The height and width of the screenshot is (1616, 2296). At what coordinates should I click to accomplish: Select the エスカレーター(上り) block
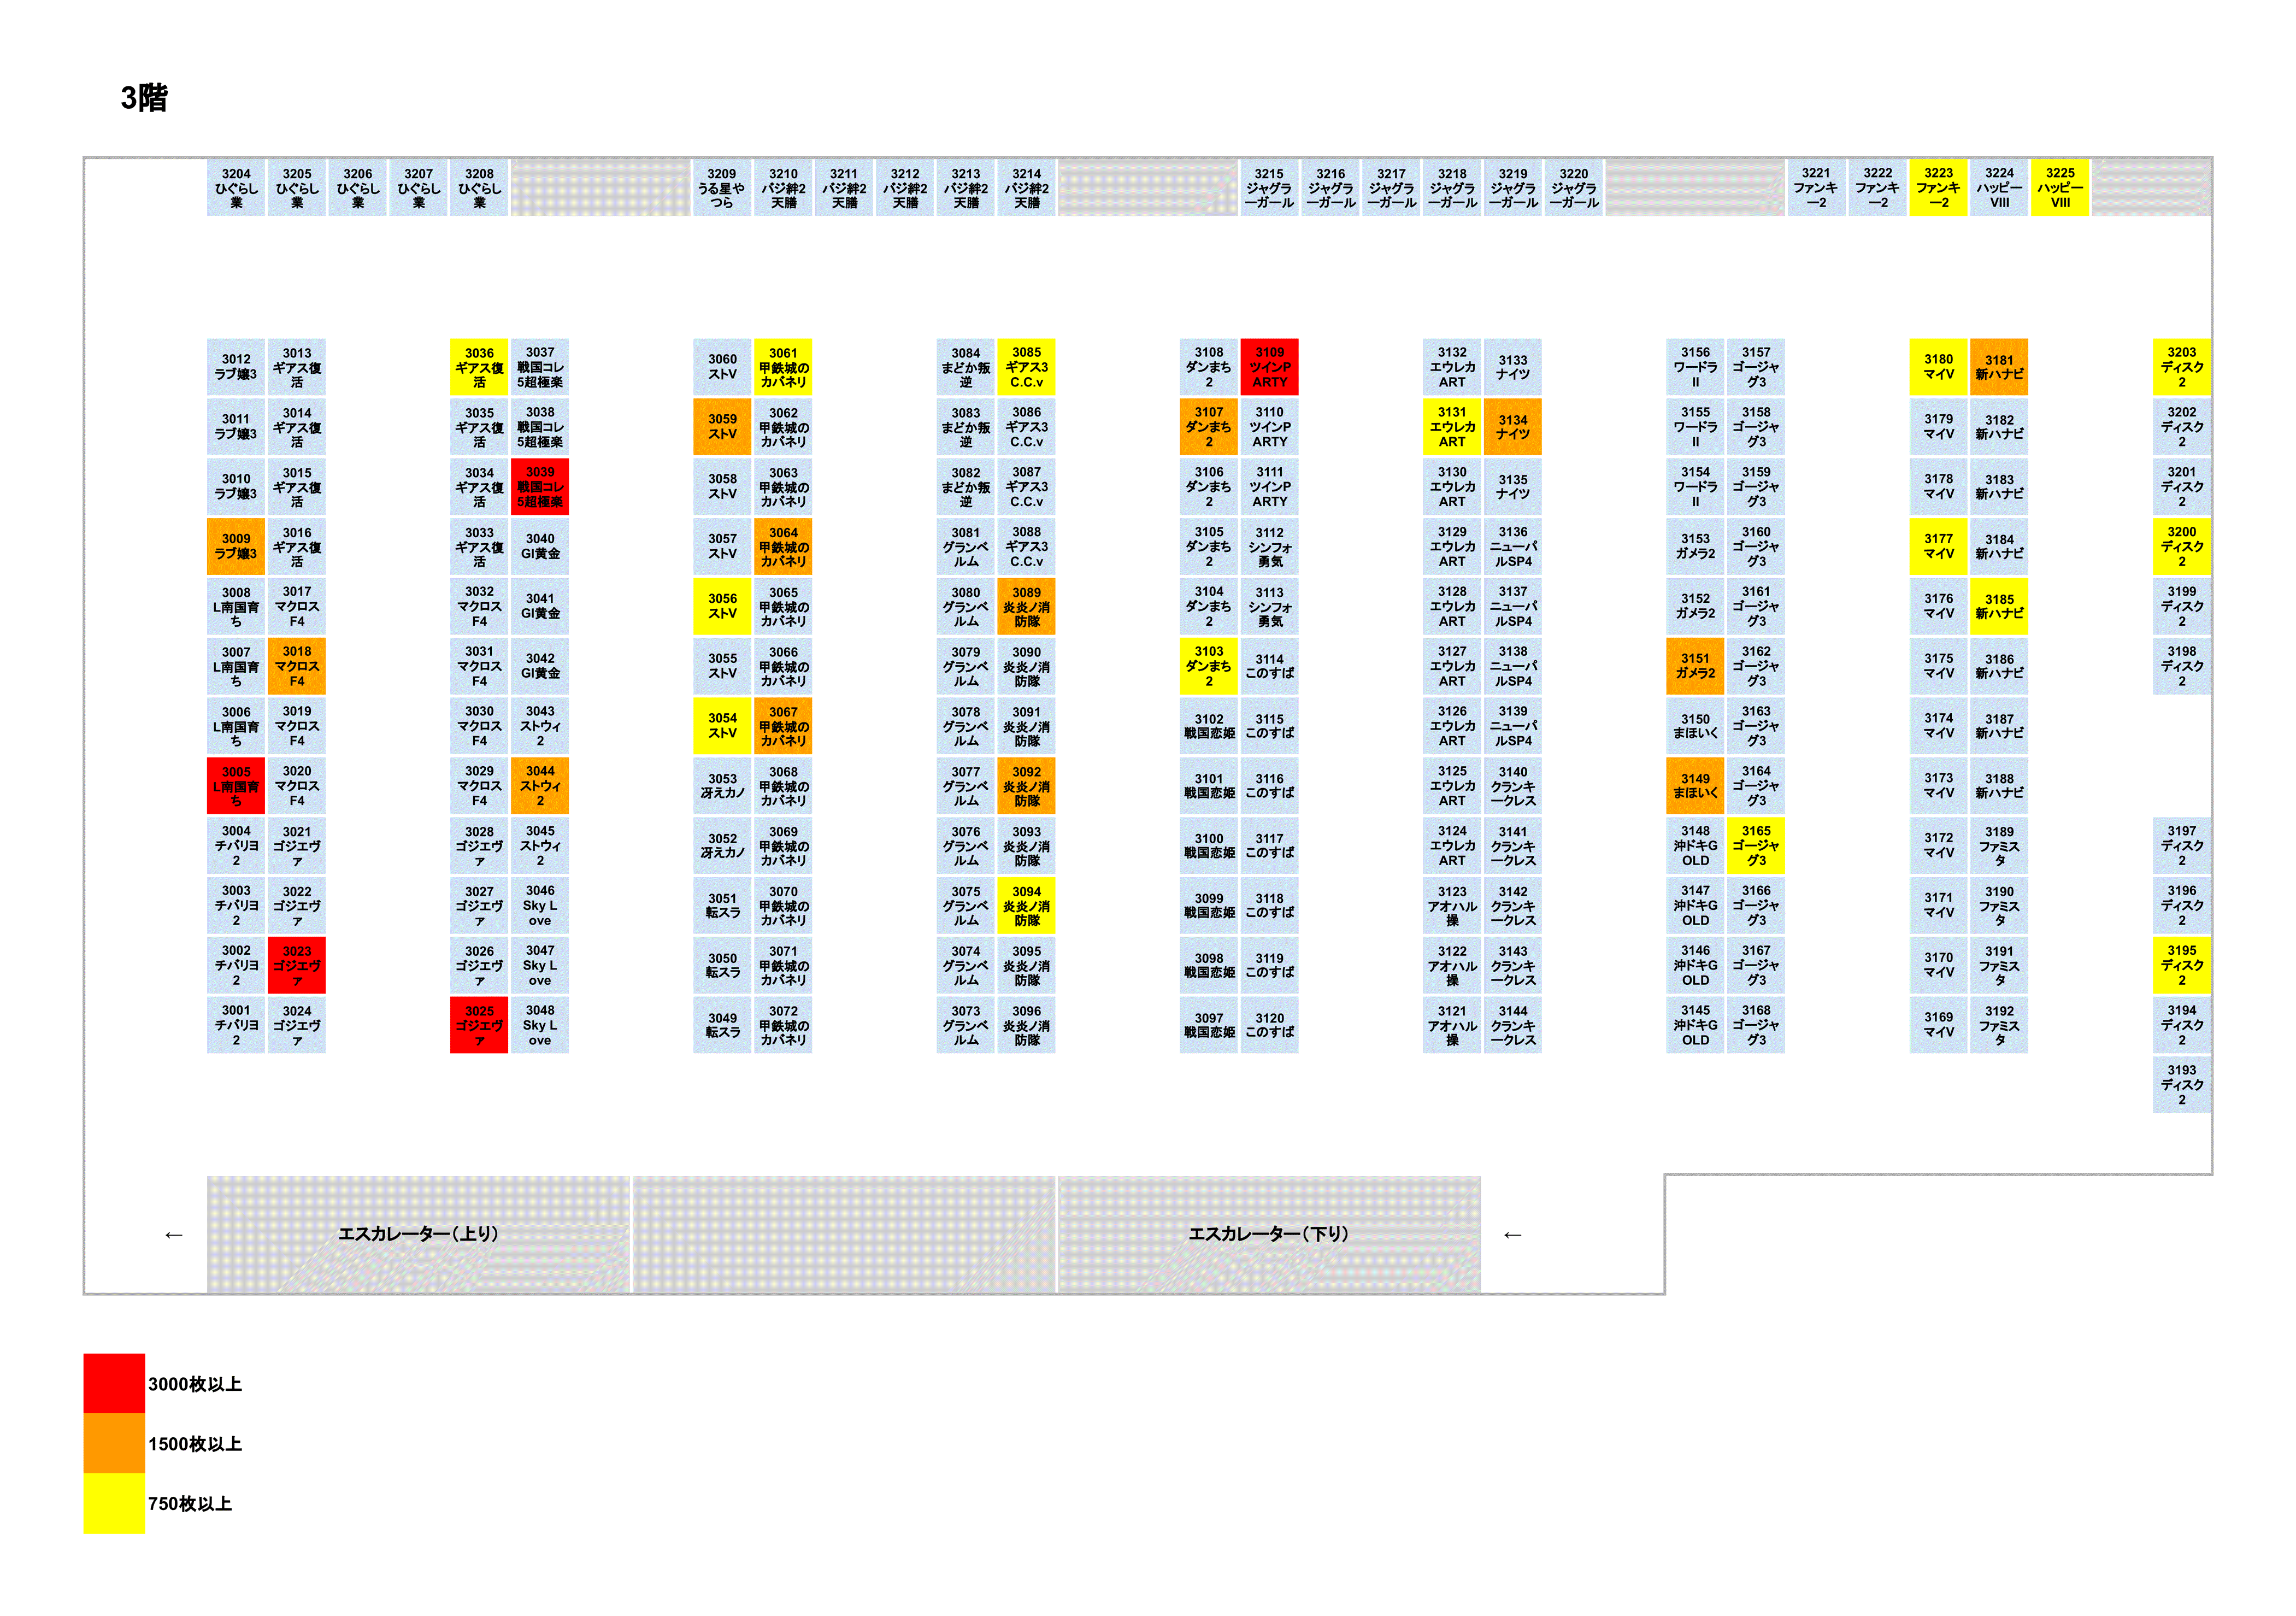(418, 1234)
